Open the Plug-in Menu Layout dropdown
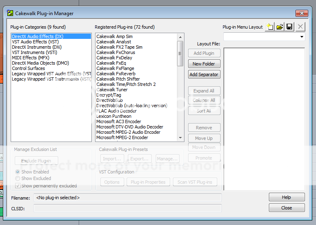 pyautogui.click(x=302, y=37)
